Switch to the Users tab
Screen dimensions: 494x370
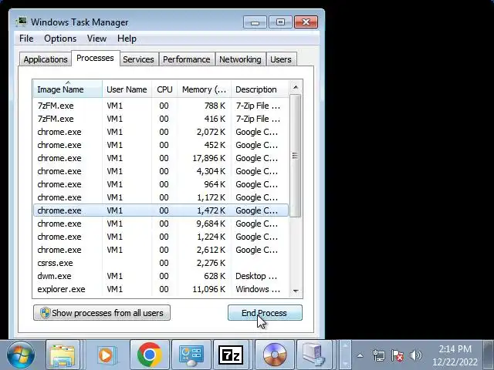[281, 59]
